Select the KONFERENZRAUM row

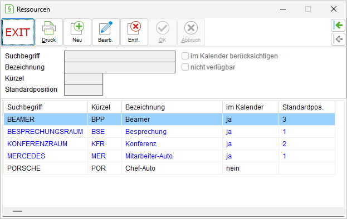(x=169, y=144)
